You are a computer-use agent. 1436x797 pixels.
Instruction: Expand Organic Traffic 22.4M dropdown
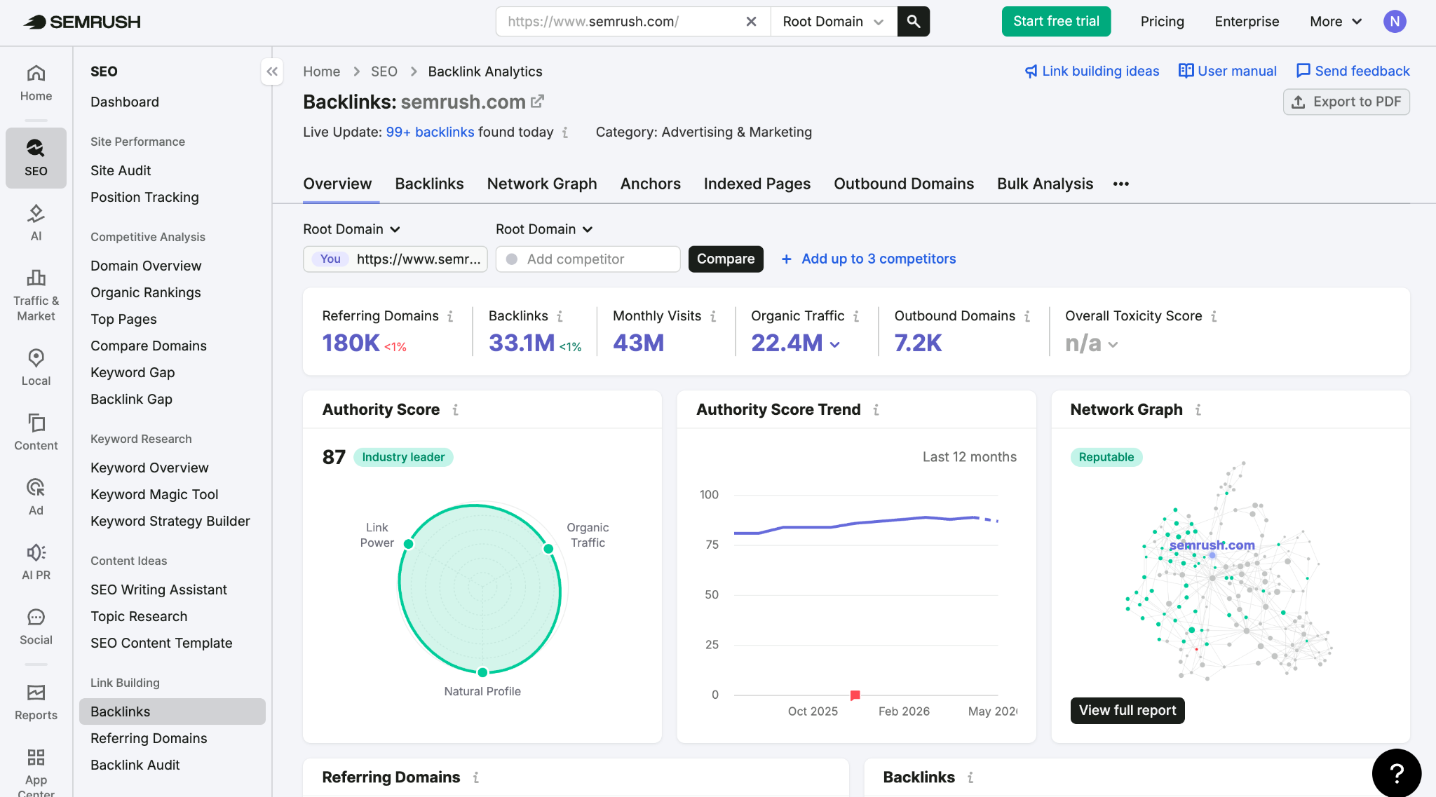coord(834,344)
